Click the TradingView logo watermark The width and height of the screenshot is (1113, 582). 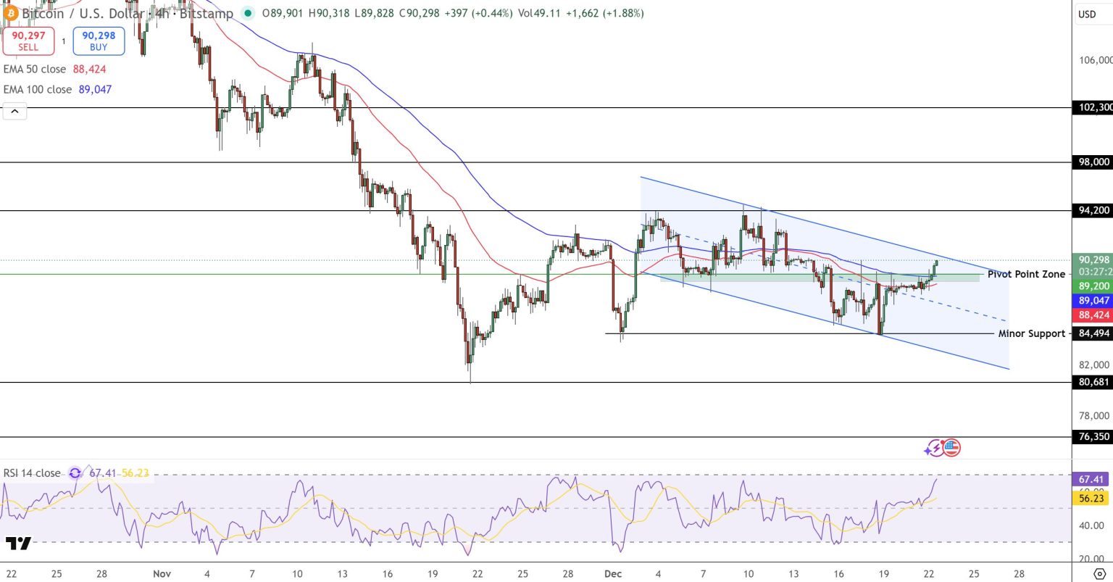point(20,542)
